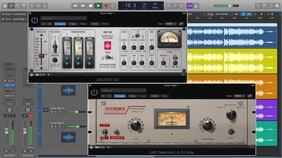
Task: Go to previous preset in LA-2A window
Action: point(103,96)
